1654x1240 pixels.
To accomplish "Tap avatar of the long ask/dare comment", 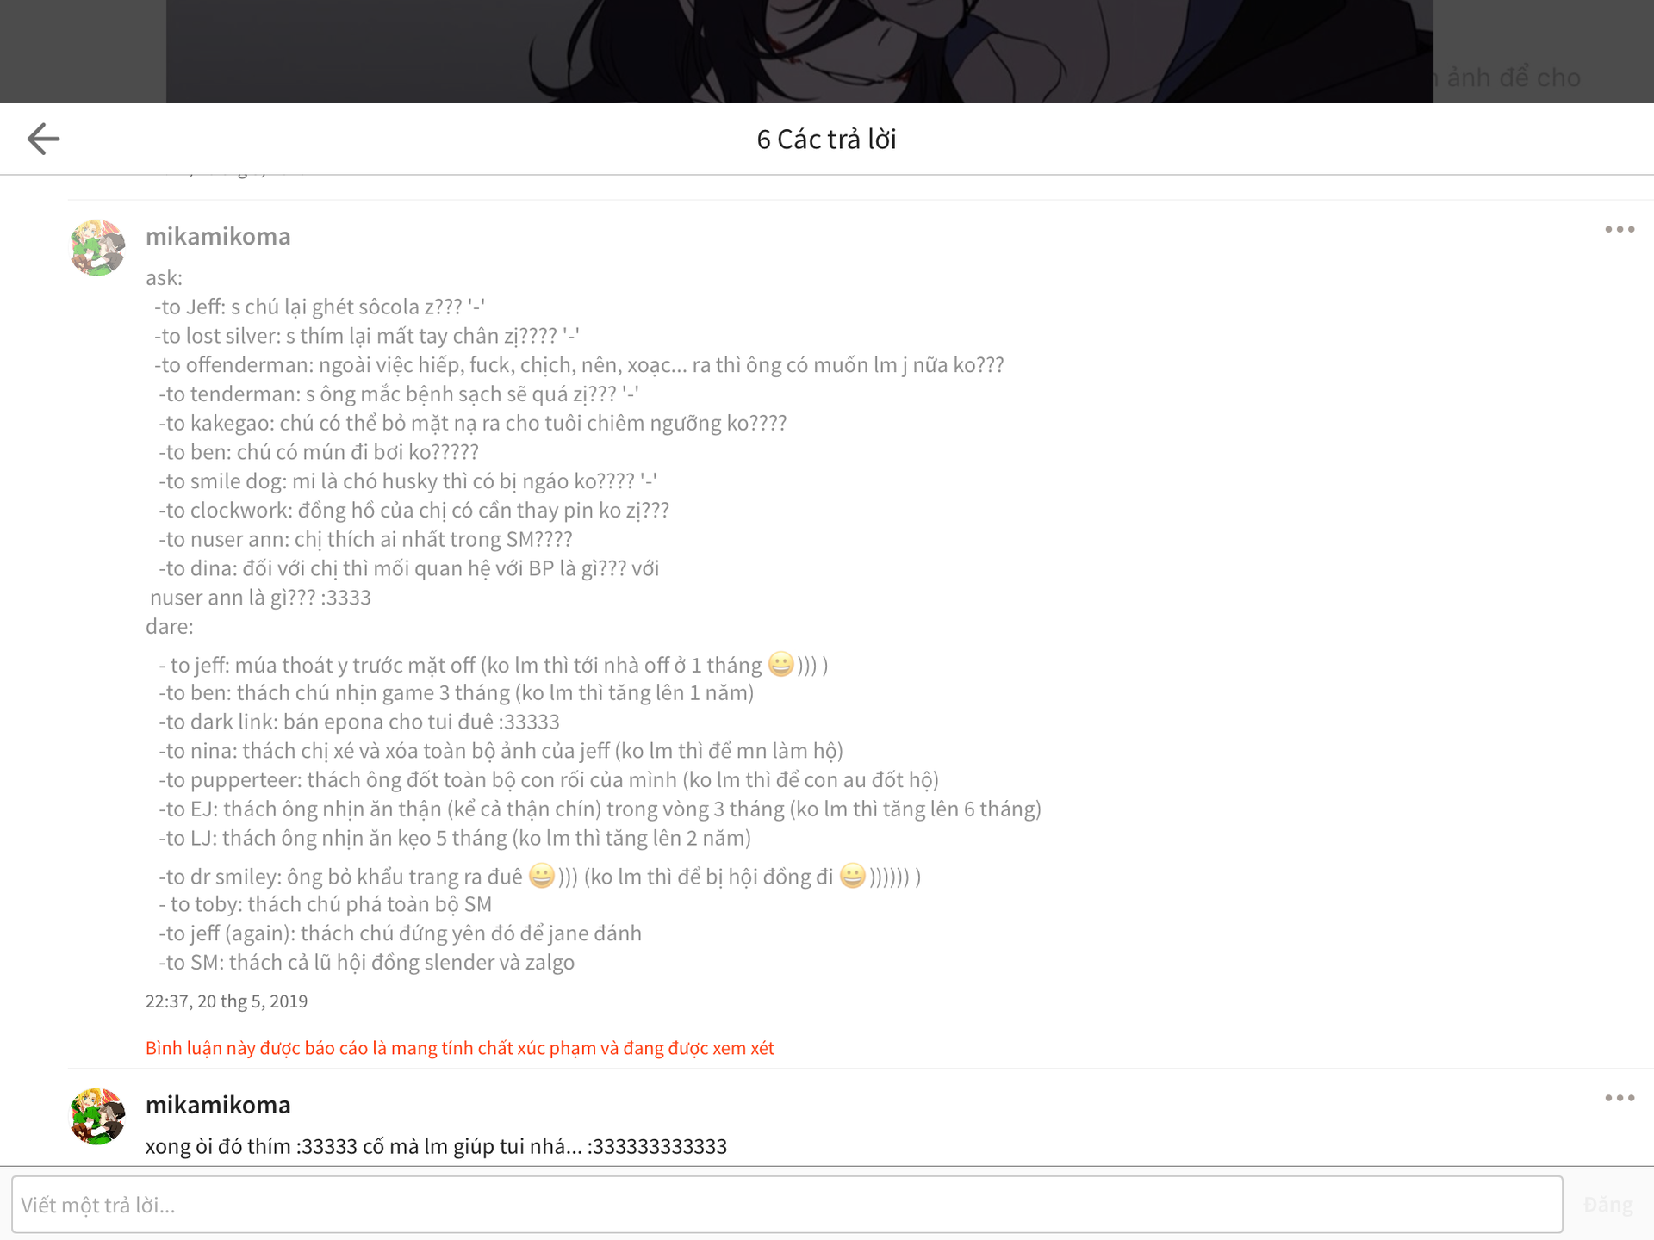I will (97, 248).
